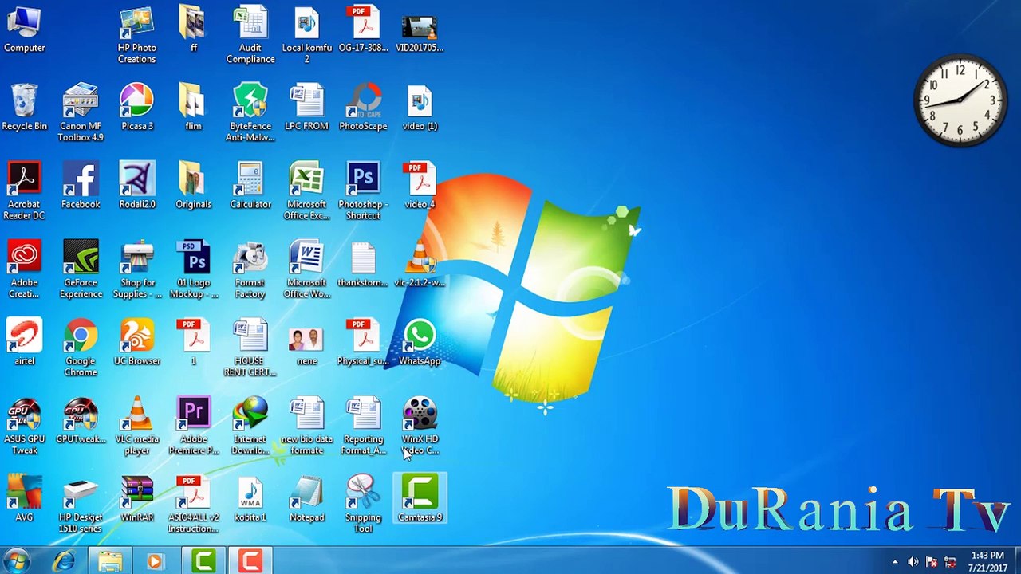The height and width of the screenshot is (574, 1021).
Task: Select the OG-17-308 PDF file
Action: [364, 29]
